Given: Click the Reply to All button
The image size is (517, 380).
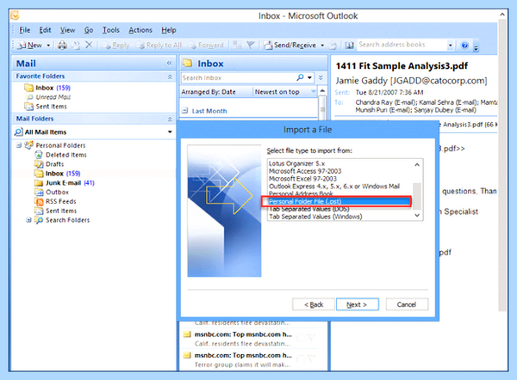Looking at the screenshot, I should pyautogui.click(x=159, y=45).
